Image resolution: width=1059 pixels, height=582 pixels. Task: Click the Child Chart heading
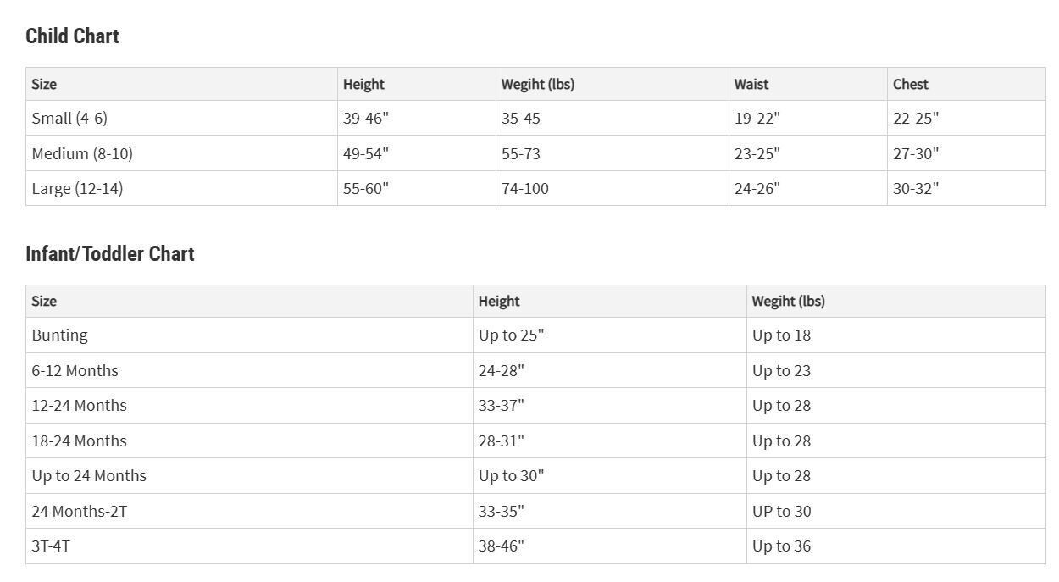pos(72,36)
